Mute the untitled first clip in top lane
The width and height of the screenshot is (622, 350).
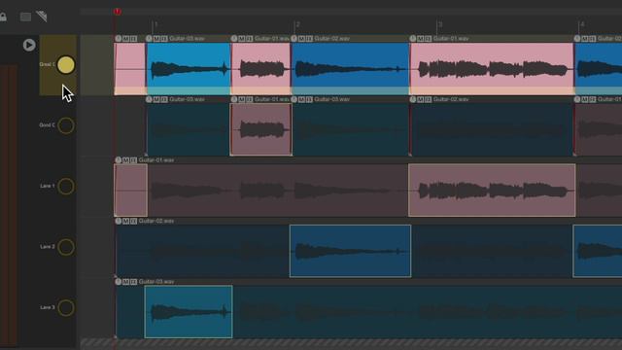[125, 39]
